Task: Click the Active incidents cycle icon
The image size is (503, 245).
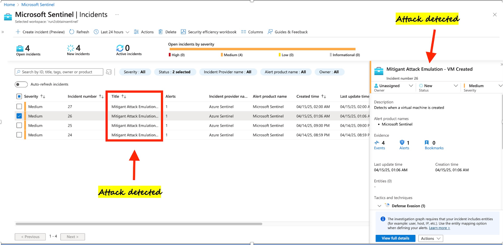Action: (120, 48)
